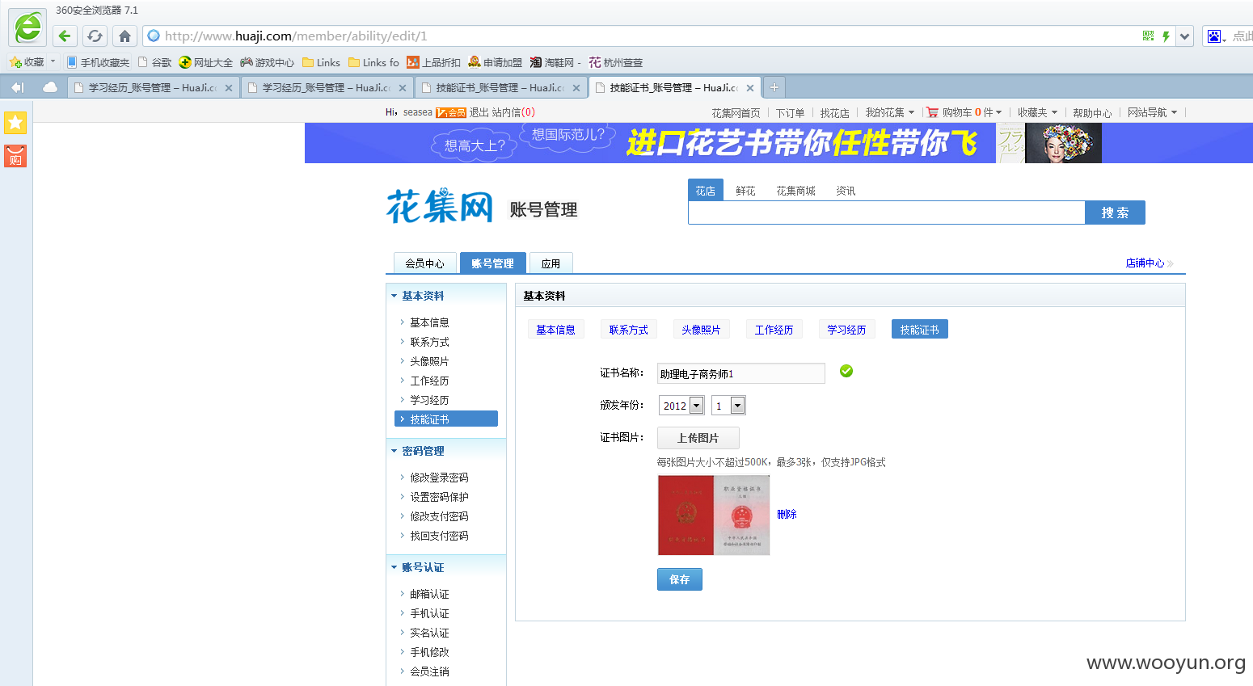Click the site search input field

point(886,213)
